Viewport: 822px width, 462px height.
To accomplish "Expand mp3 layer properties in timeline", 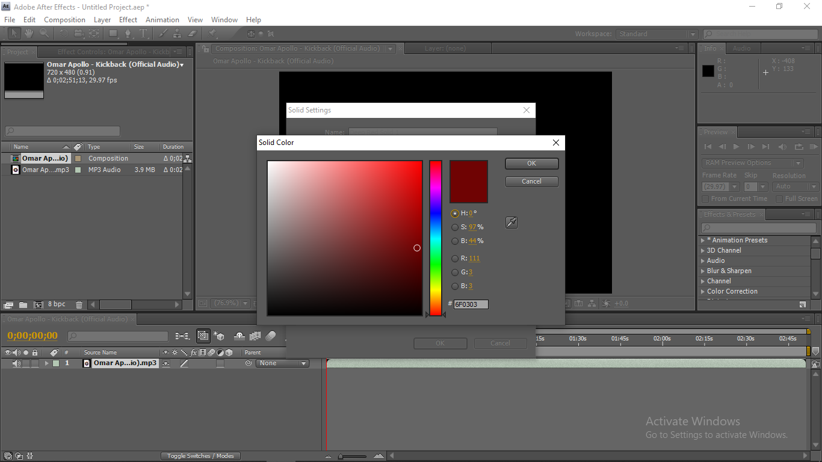I will point(46,363).
